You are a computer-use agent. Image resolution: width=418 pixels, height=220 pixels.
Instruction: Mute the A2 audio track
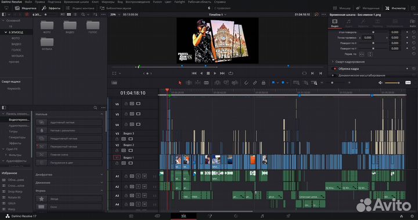[x=144, y=186]
